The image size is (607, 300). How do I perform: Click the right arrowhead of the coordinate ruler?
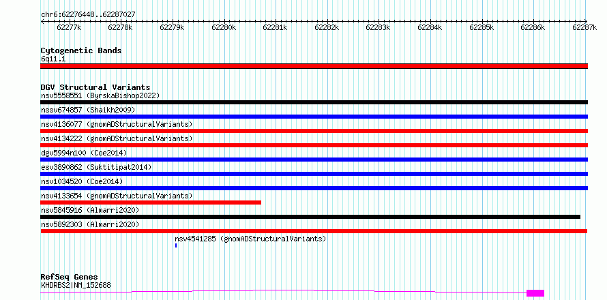[586, 21]
